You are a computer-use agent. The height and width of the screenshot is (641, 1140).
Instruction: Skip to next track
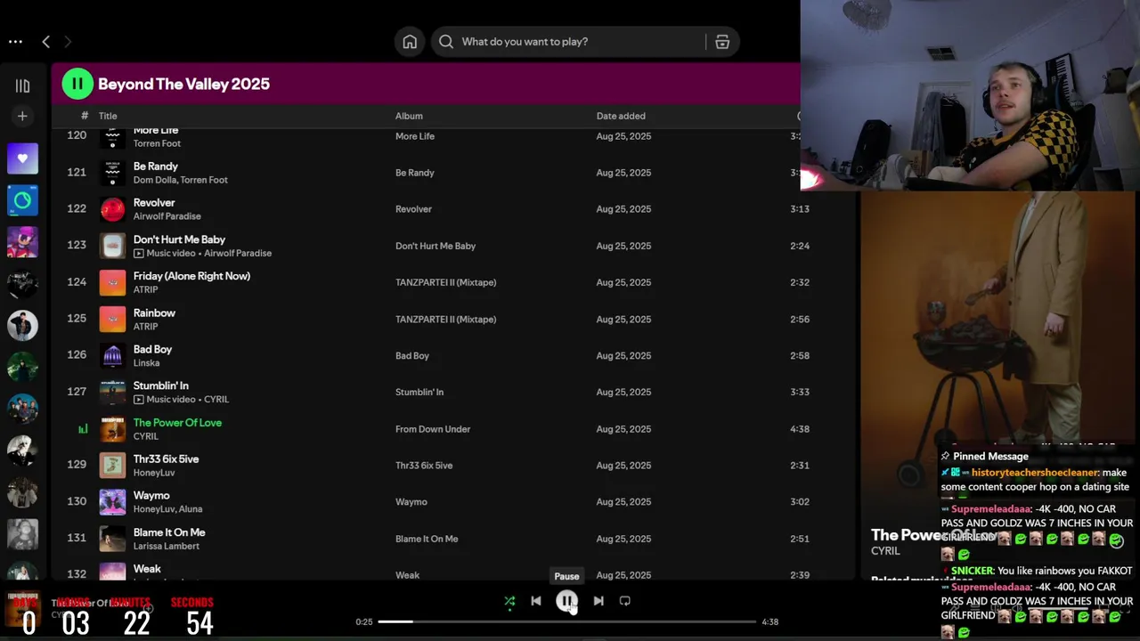pyautogui.click(x=598, y=601)
